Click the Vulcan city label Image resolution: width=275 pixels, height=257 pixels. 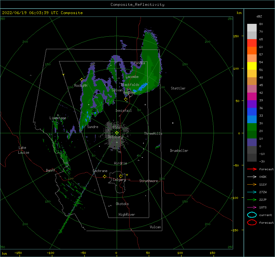pyautogui.click(x=155, y=227)
